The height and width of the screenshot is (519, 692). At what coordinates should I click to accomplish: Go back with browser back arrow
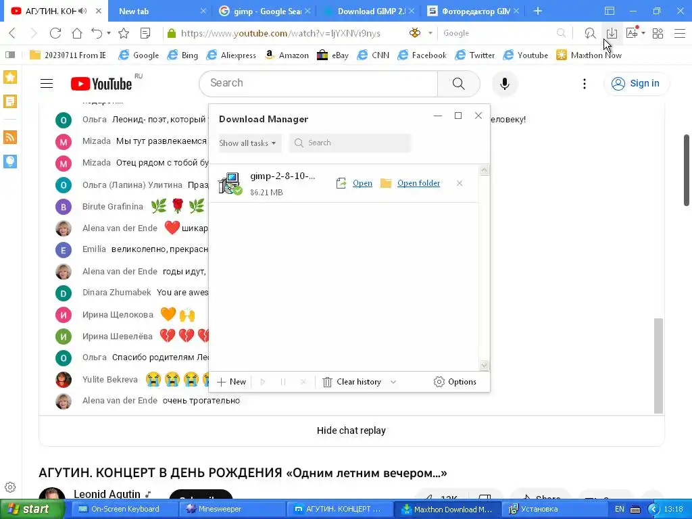pyautogui.click(x=12, y=33)
